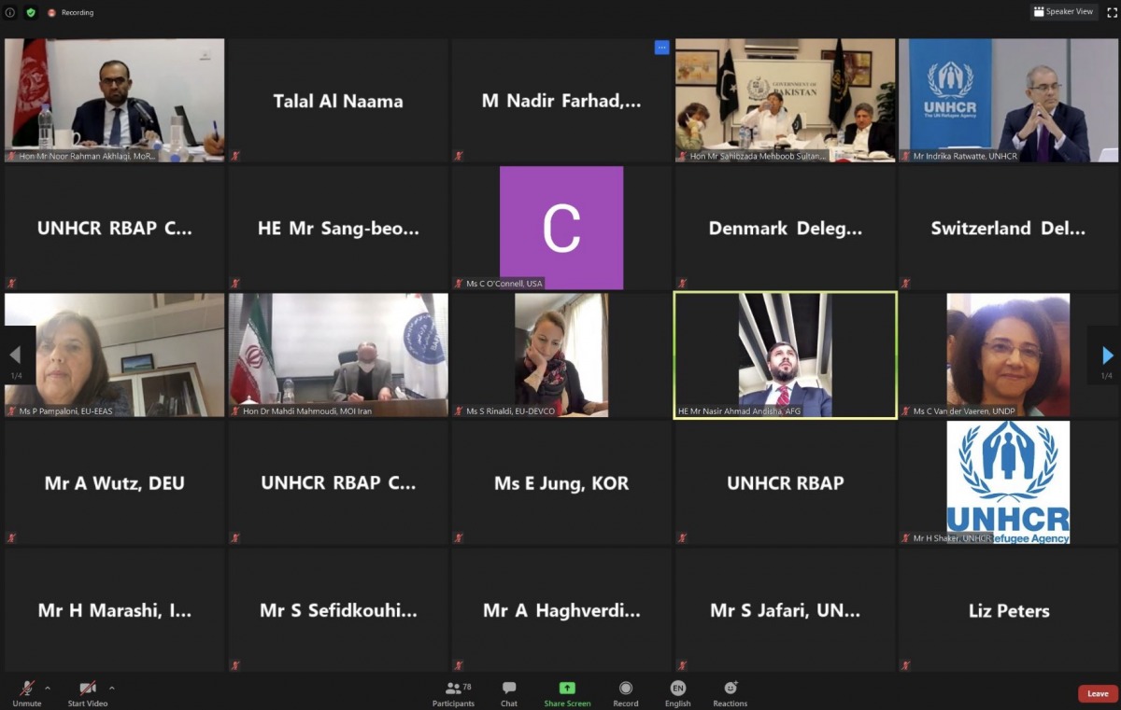The image size is (1121, 710).
Task: Click the red Leave button
Action: click(x=1098, y=693)
